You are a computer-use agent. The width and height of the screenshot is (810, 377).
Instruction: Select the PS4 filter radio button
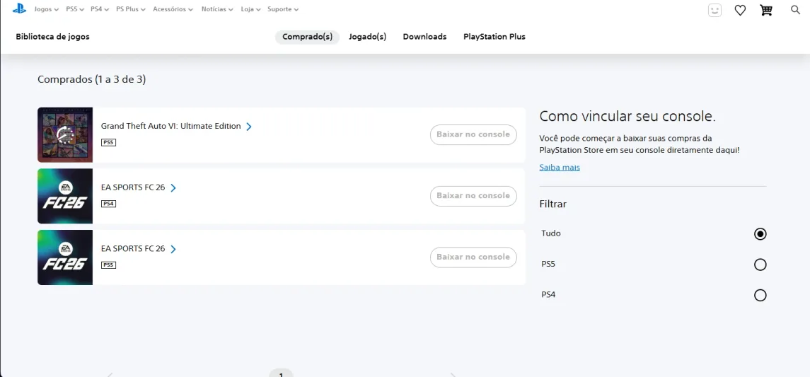coord(760,296)
